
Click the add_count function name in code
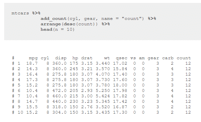coord(54,19)
